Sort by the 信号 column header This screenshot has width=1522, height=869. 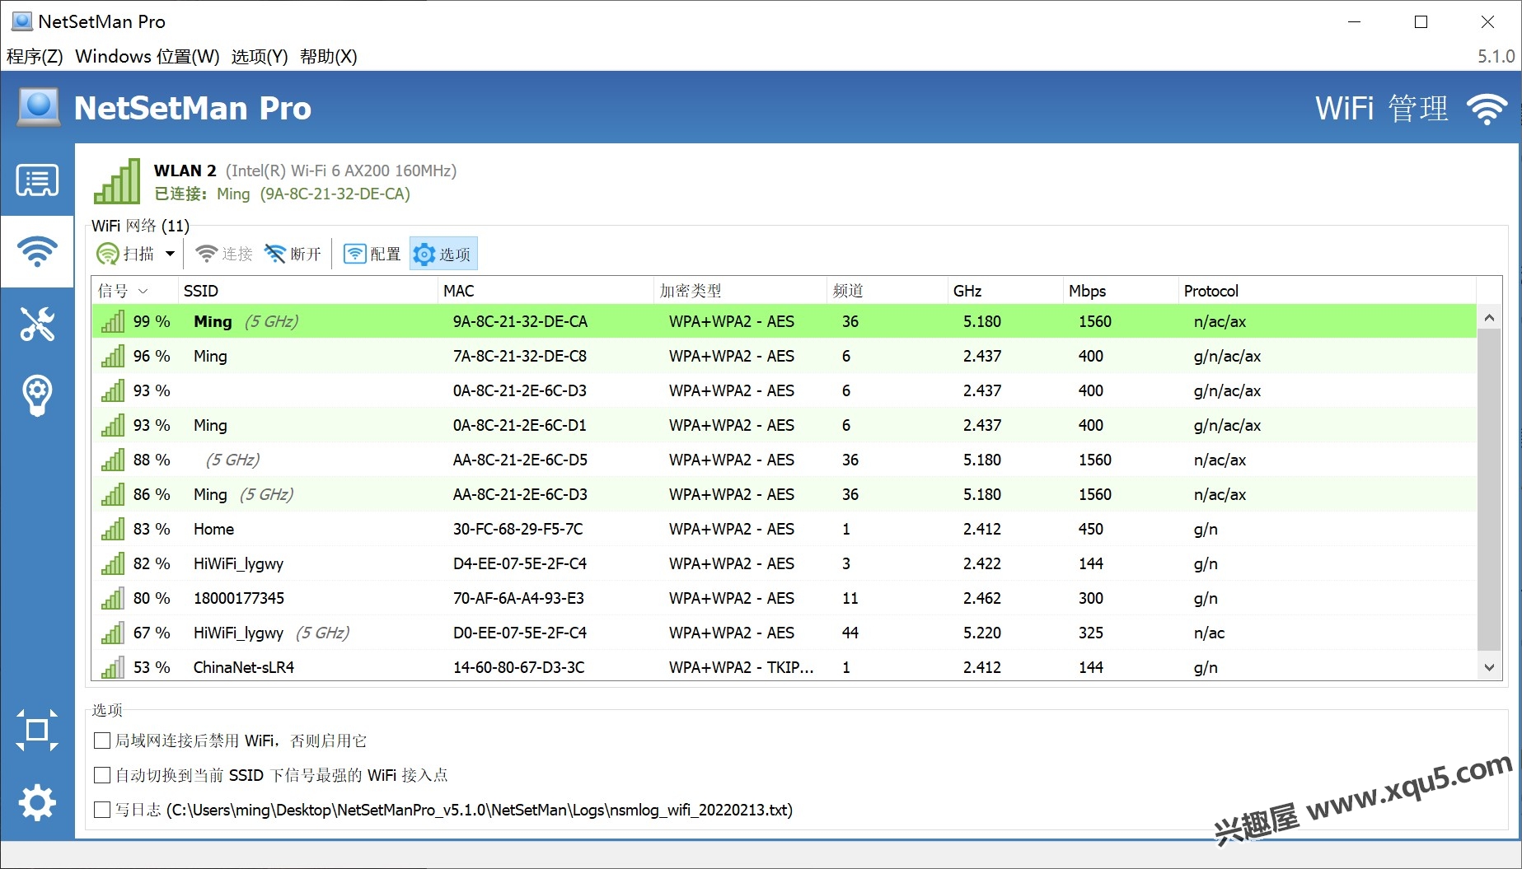(x=134, y=291)
